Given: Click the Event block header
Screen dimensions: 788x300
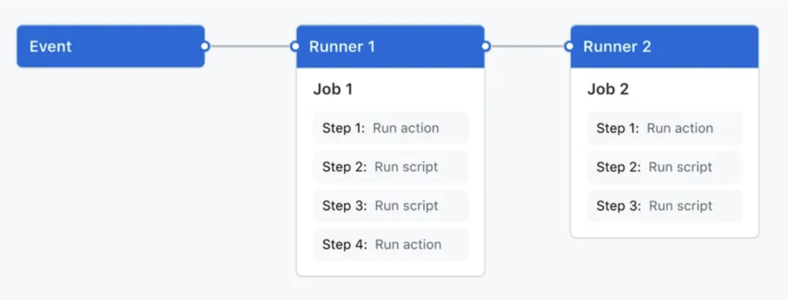Looking at the screenshot, I should pyautogui.click(x=111, y=46).
